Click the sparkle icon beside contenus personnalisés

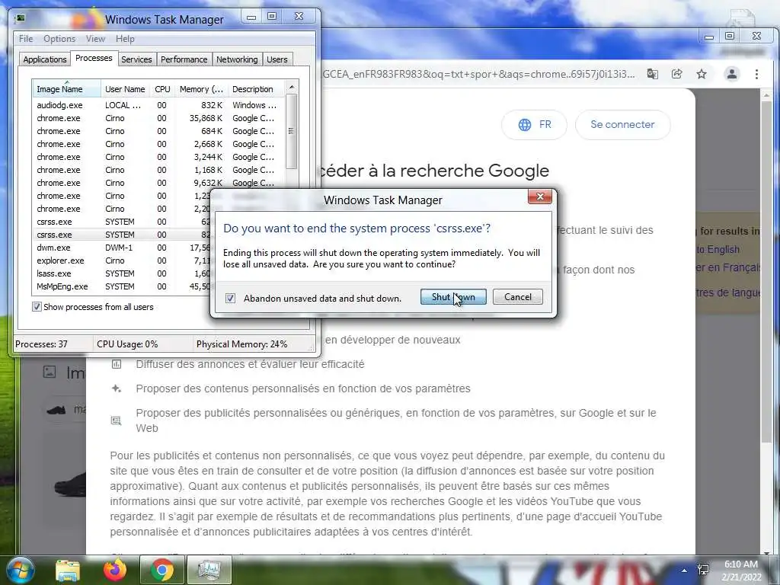coord(117,388)
